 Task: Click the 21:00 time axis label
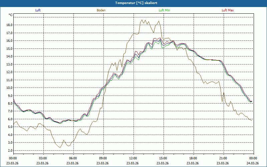point(223,158)
